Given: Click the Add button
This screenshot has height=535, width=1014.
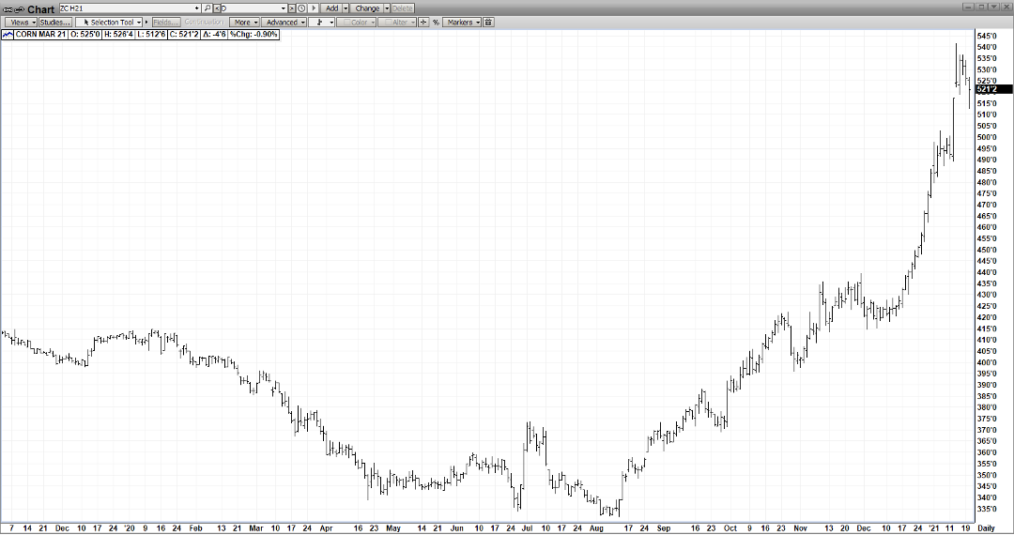Looking at the screenshot, I should (331, 8).
